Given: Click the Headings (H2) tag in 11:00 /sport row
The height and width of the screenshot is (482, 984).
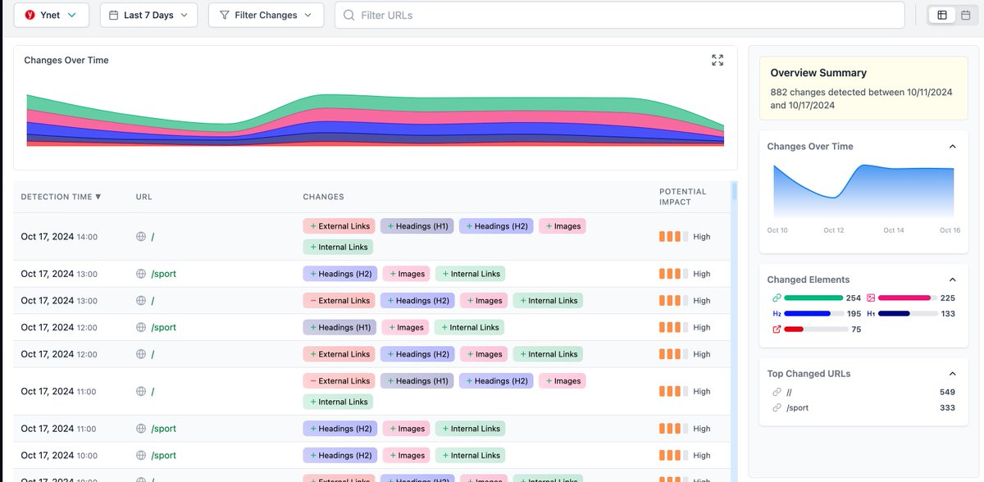Looking at the screenshot, I should [x=339, y=428].
